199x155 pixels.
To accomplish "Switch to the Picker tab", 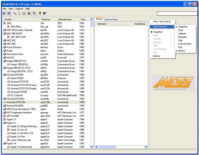I will click(x=99, y=19).
